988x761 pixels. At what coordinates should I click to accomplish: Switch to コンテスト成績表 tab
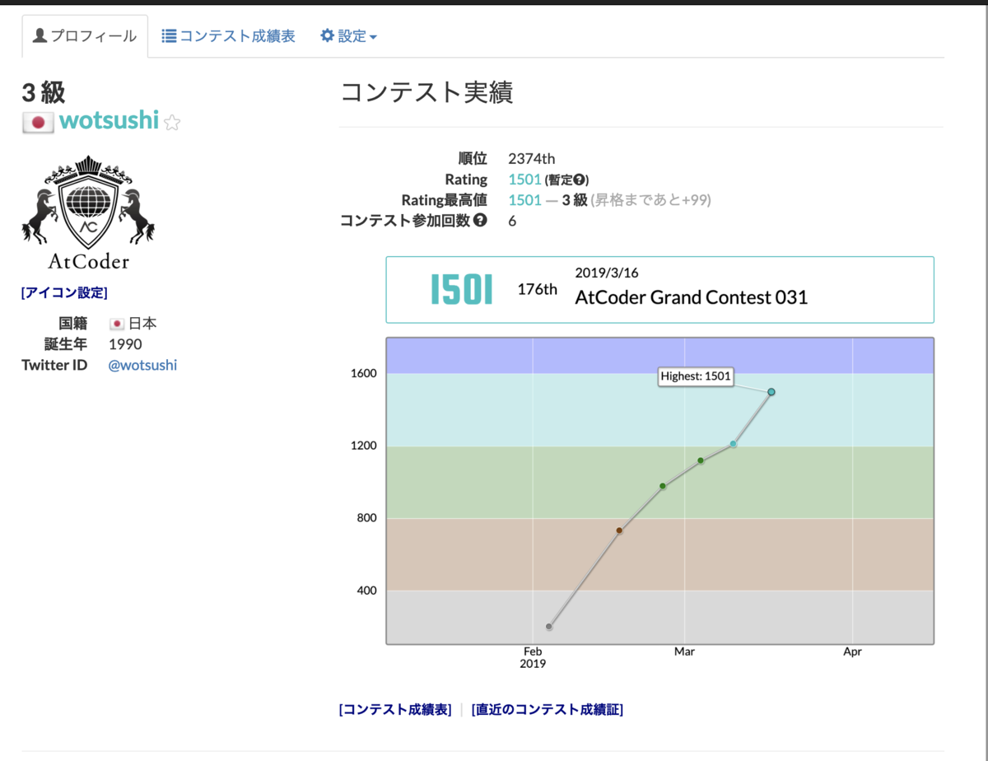228,36
